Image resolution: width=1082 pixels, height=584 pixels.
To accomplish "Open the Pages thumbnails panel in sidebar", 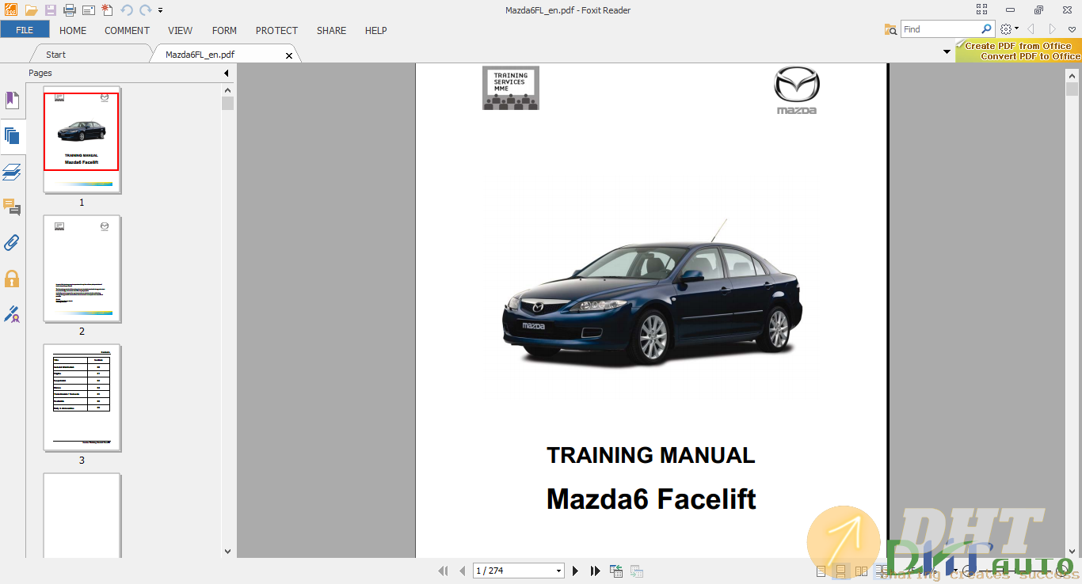I will coord(12,135).
